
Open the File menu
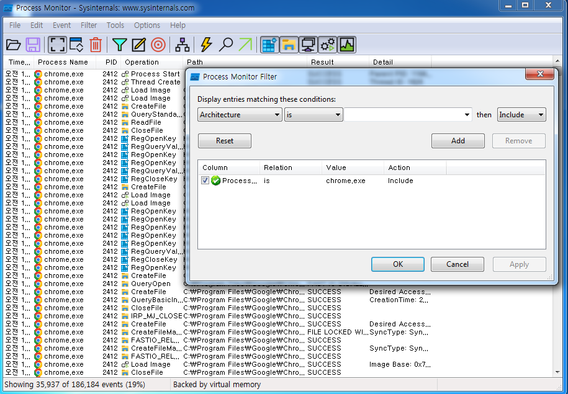point(15,25)
